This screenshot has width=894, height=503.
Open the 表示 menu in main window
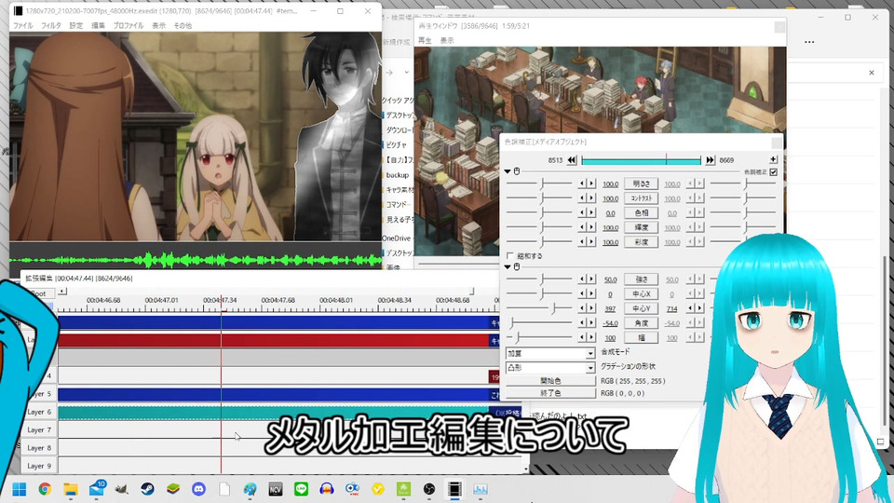click(x=158, y=26)
